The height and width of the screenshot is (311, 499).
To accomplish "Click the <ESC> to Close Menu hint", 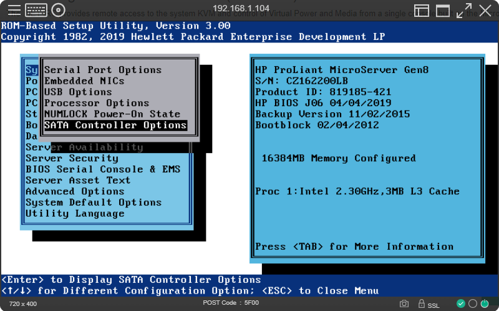I will [320, 291].
